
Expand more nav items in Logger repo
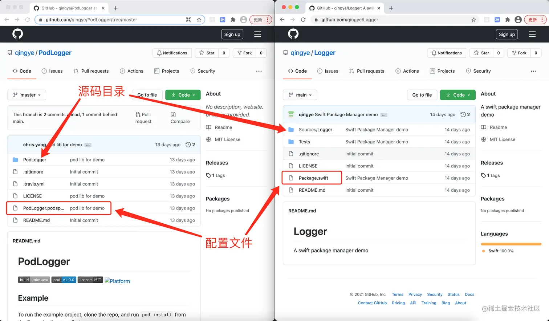tap(533, 71)
